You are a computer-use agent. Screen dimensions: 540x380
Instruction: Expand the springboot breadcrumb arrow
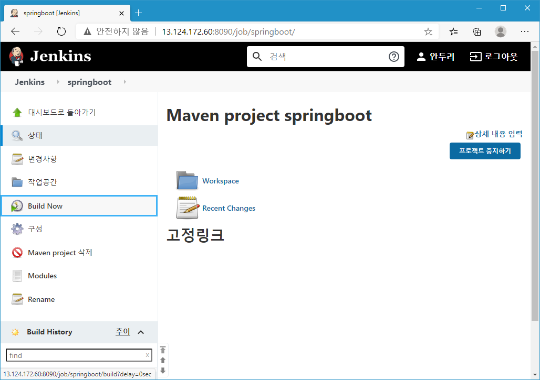pos(124,82)
